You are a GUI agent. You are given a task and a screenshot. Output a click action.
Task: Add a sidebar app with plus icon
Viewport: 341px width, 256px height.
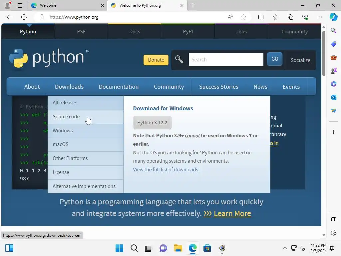click(333, 132)
